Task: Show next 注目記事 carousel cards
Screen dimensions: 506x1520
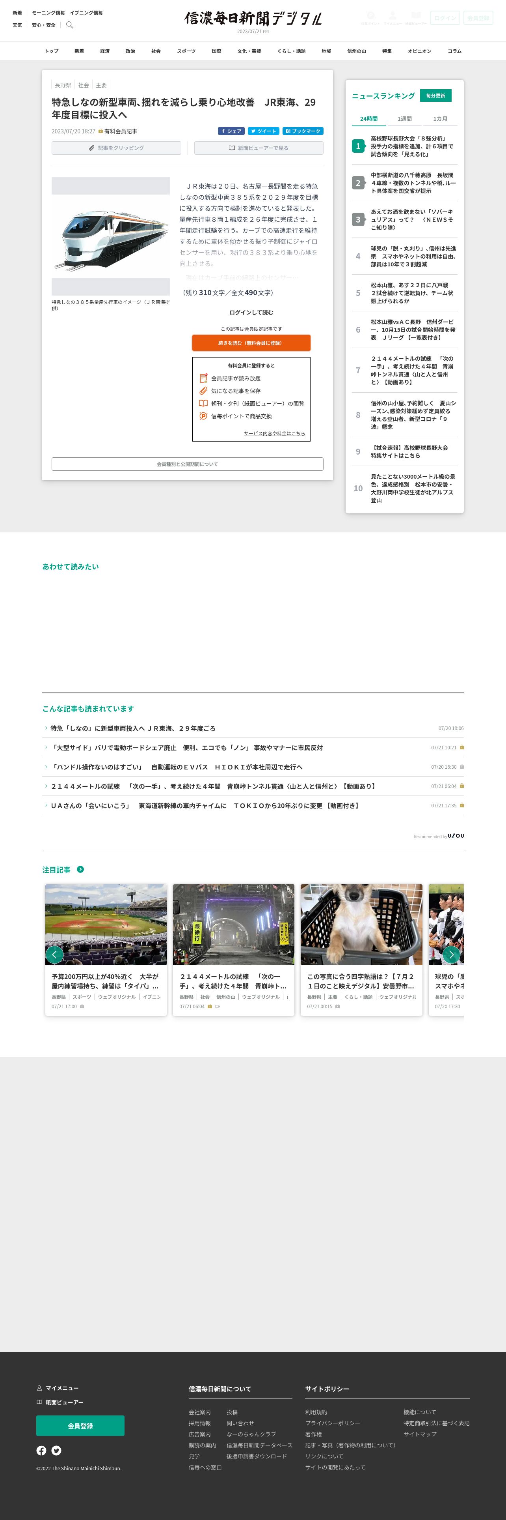Action: (x=451, y=954)
